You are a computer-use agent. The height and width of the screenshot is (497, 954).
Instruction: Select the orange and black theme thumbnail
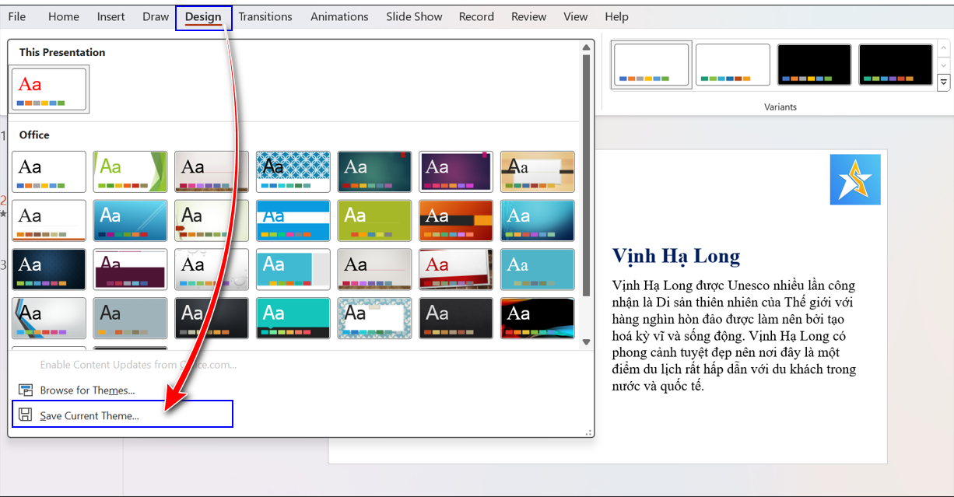(456, 220)
